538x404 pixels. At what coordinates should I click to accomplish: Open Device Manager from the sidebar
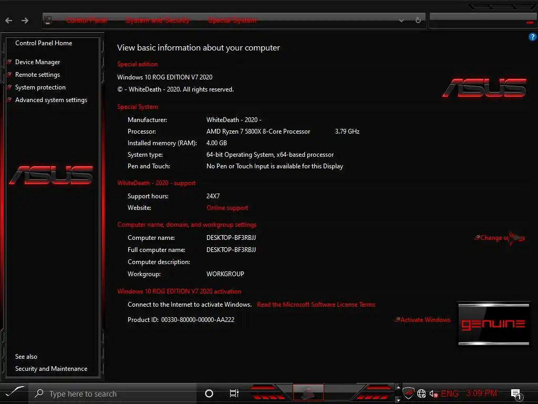(x=37, y=62)
